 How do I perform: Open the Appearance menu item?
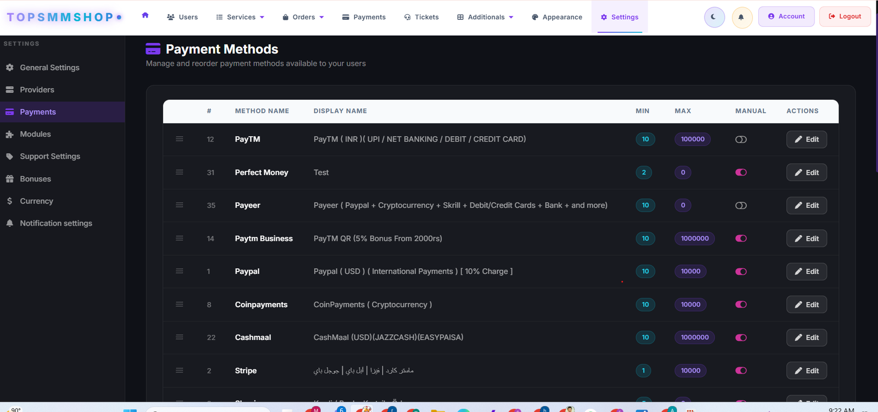pyautogui.click(x=557, y=17)
